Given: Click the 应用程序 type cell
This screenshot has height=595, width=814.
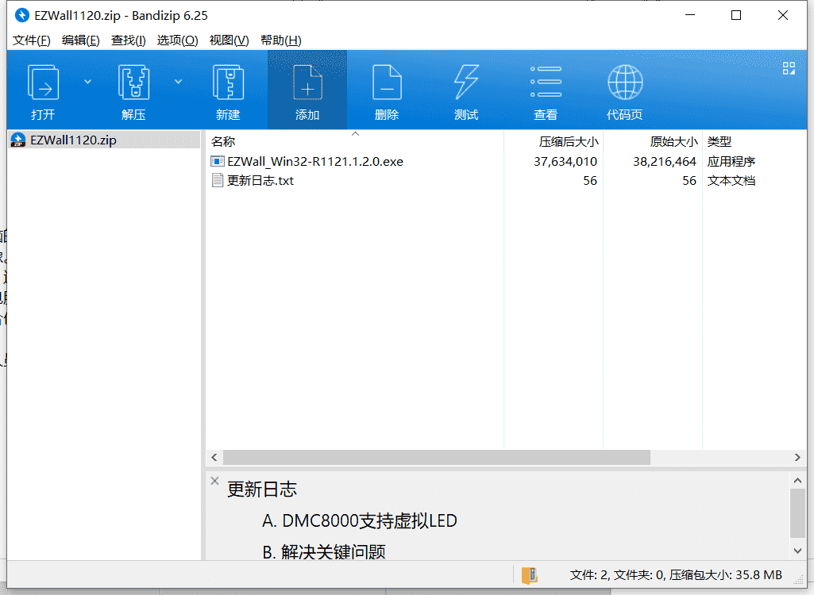Looking at the screenshot, I should coord(731,161).
